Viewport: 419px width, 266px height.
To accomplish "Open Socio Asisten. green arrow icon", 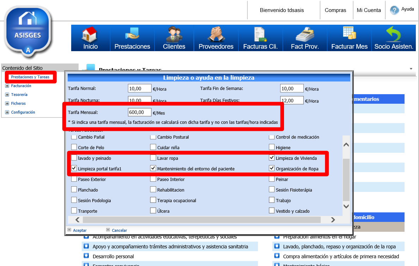I will pyautogui.click(x=394, y=35).
